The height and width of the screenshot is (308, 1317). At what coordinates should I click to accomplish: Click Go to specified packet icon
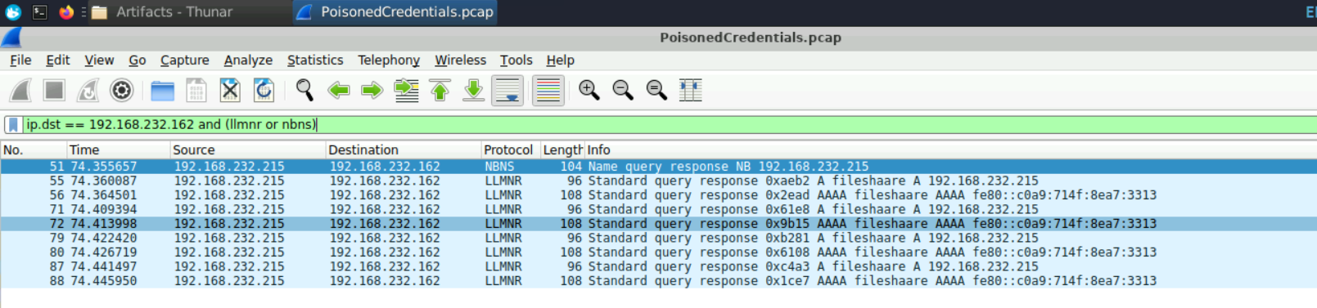(406, 90)
